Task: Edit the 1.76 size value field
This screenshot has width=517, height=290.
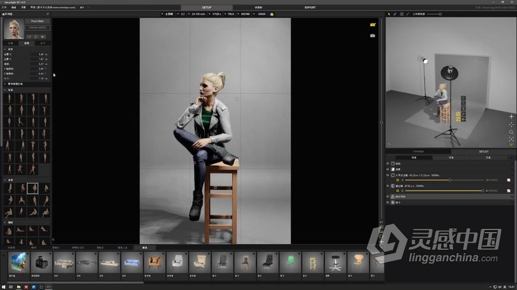Action: 38,78
